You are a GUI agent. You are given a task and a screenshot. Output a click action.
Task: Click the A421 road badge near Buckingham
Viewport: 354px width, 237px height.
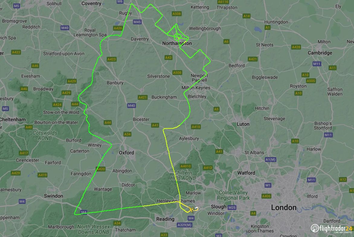143,98
